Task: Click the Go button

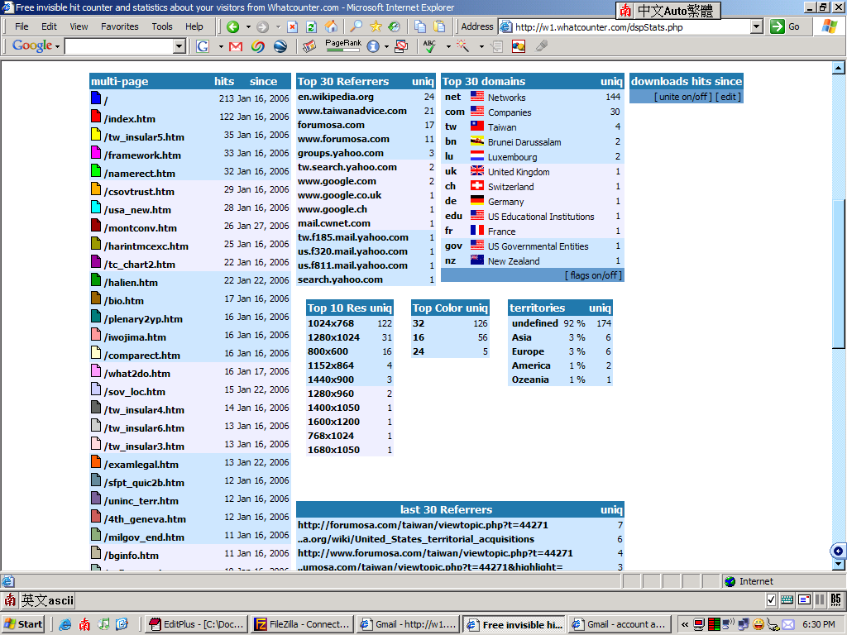Action: pos(785,26)
